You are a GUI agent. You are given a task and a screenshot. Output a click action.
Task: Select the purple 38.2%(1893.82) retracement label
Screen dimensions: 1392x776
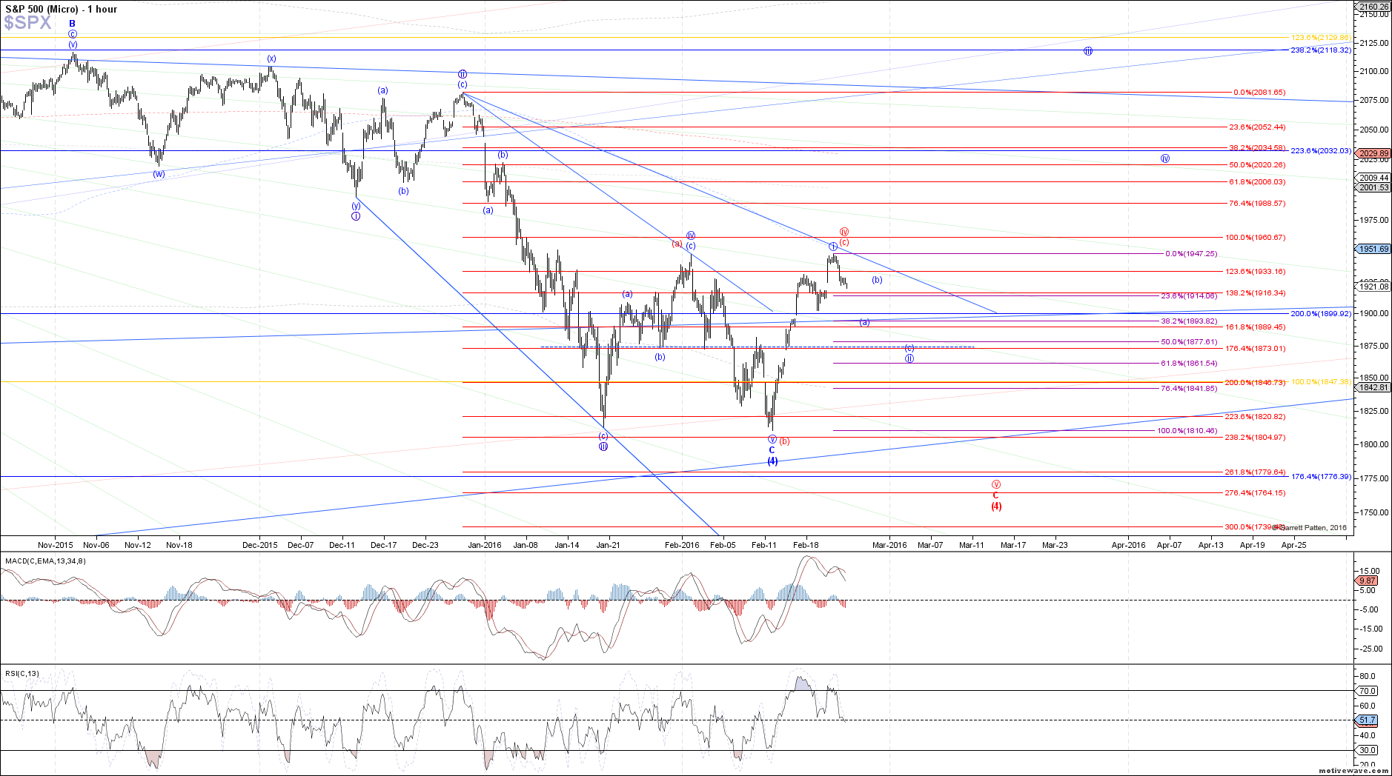[x=1189, y=321]
